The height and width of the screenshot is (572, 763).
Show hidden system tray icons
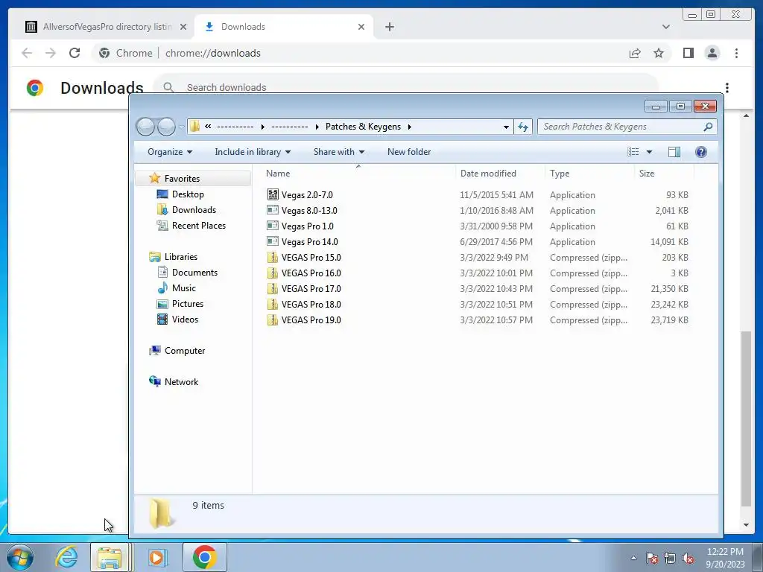click(633, 559)
